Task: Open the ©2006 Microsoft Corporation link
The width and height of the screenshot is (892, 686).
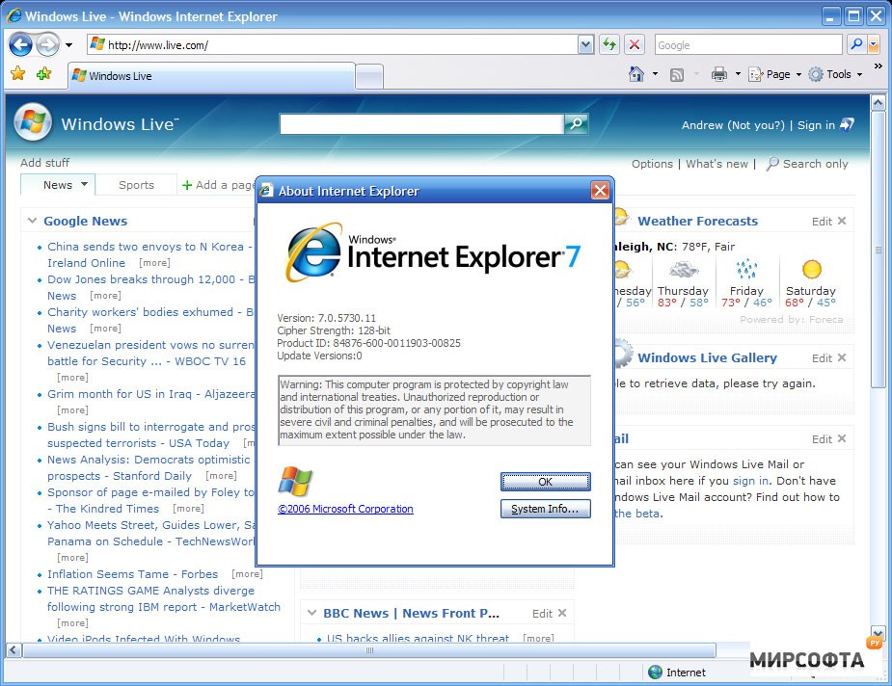Action: (345, 509)
